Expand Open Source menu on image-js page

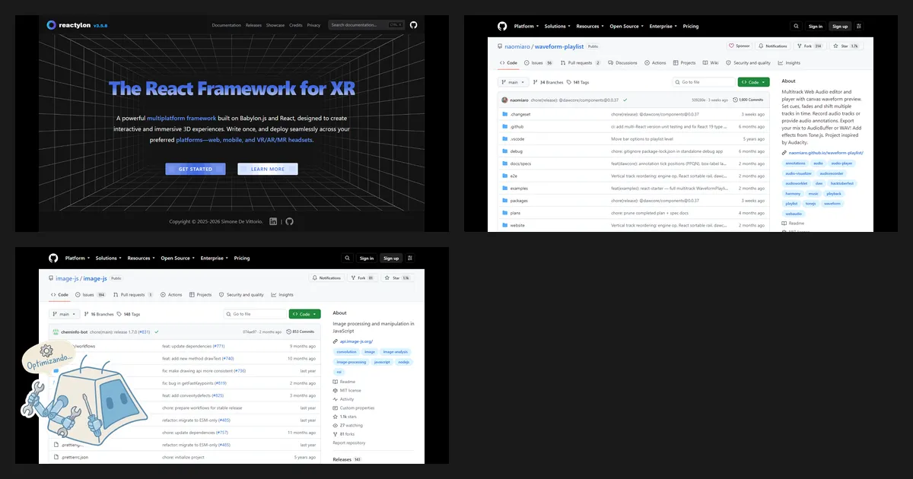(177, 258)
